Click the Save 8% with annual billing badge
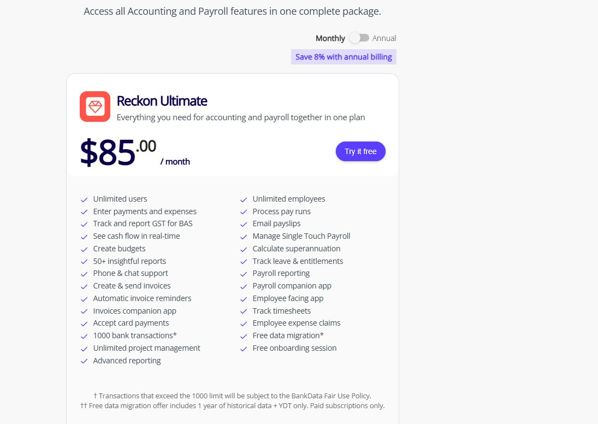598x424 pixels. [x=344, y=56]
